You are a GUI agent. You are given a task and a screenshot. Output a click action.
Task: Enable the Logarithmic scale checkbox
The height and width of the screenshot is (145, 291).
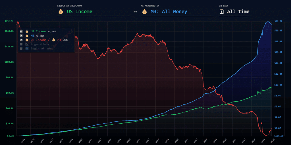[21, 44]
